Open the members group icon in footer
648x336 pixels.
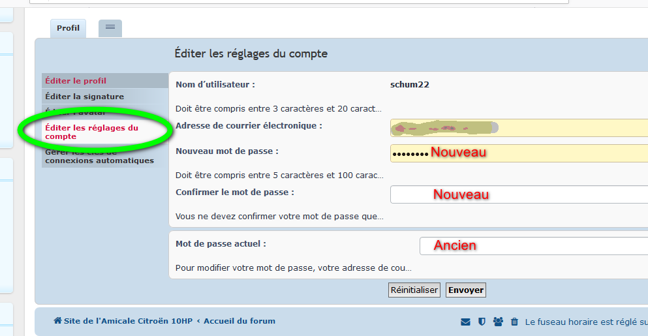(499, 322)
